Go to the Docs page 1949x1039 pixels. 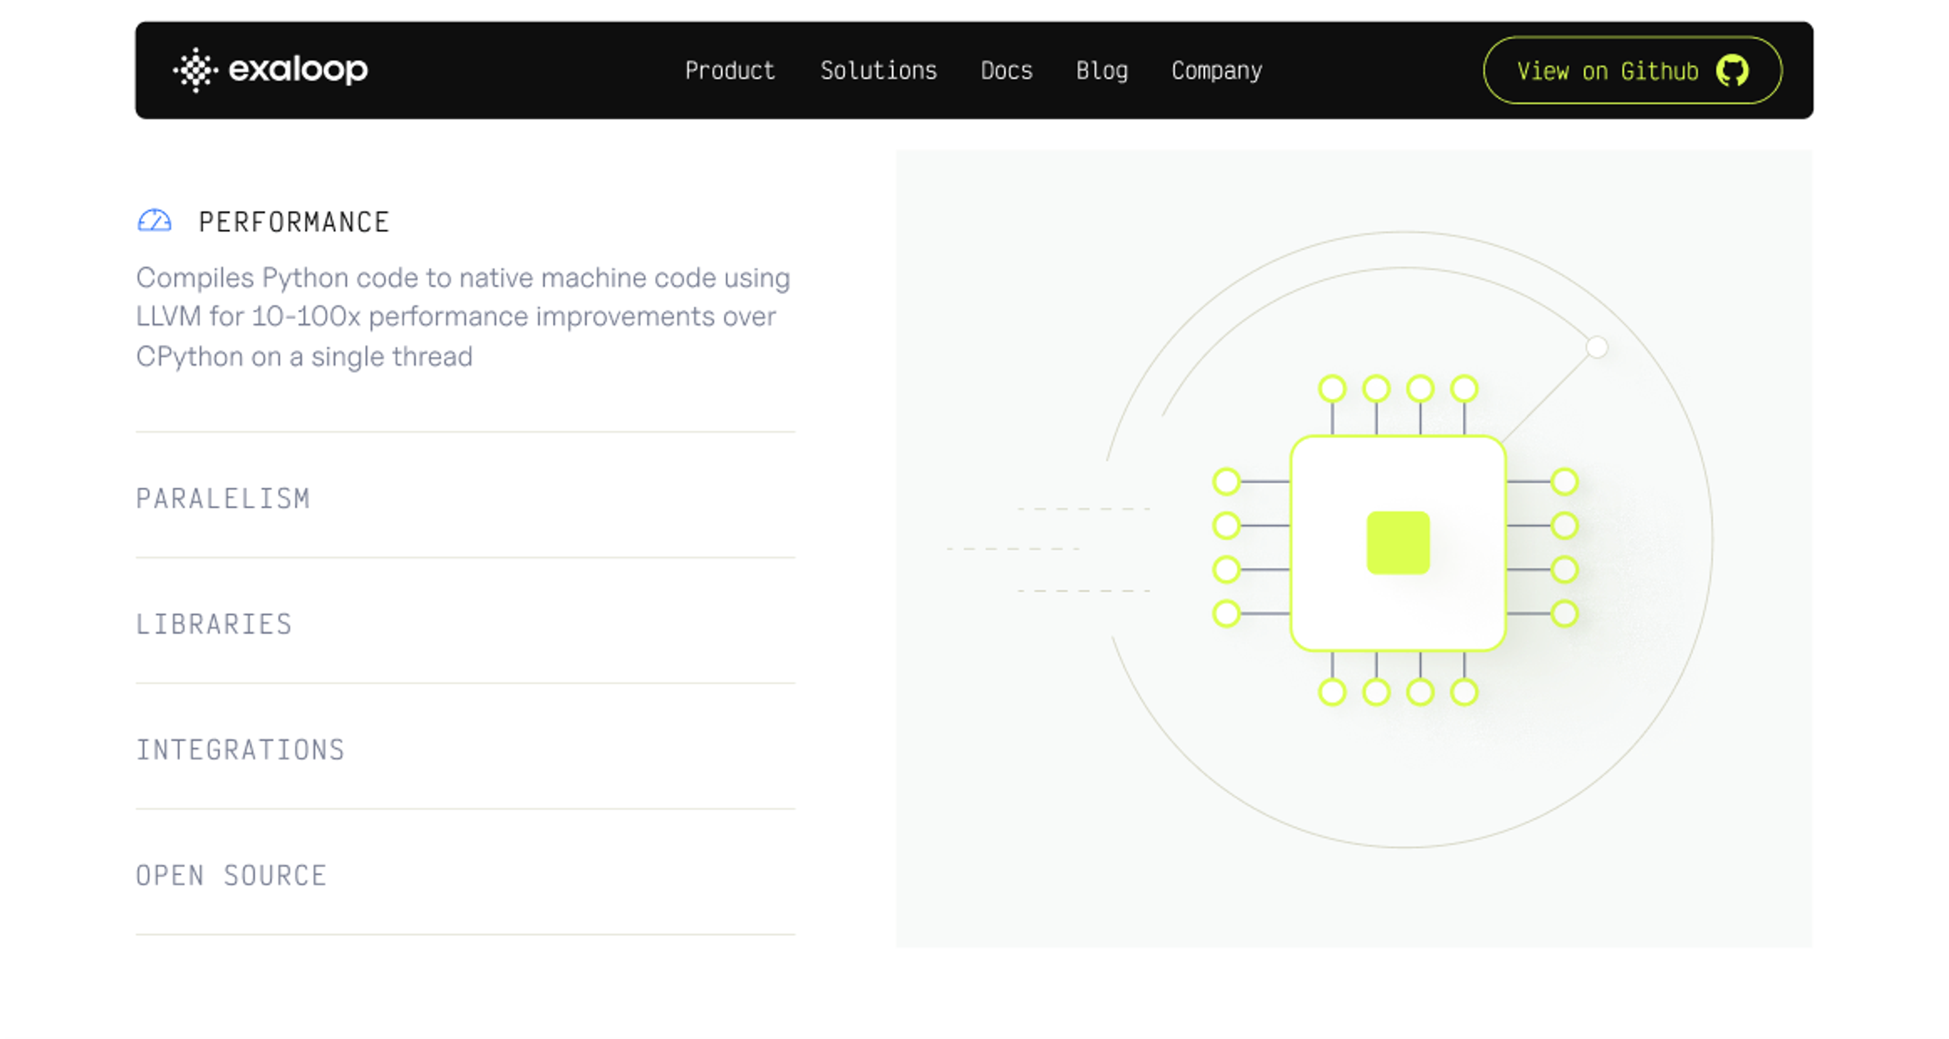tap(1006, 71)
